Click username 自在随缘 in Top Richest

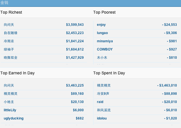[x=11, y=33]
